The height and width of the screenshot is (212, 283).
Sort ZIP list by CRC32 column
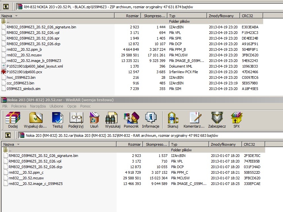point(251,16)
